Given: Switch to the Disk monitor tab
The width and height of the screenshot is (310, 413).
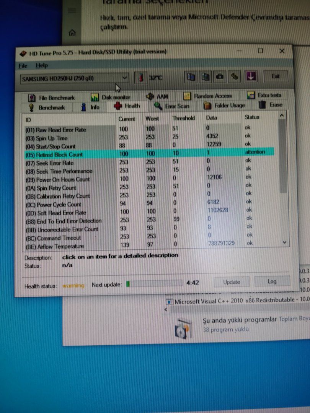Looking at the screenshot, I should coord(111,97).
